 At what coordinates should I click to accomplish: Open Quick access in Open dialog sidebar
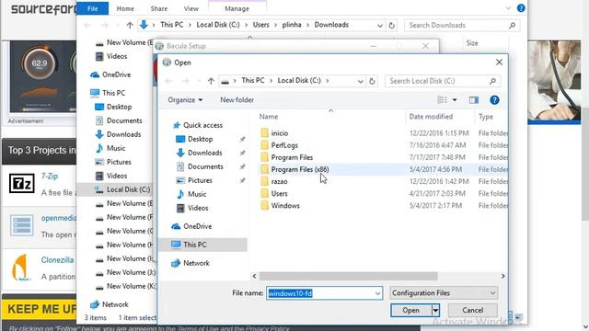(x=202, y=125)
